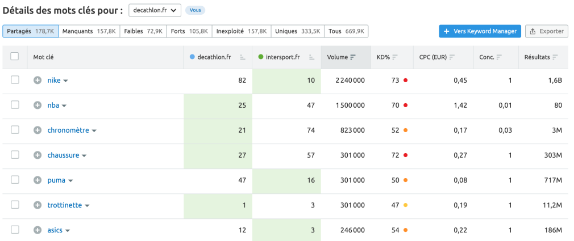Click the green dot beside intersport.fr header
Viewport: 574px width, 241px height.
point(261,57)
